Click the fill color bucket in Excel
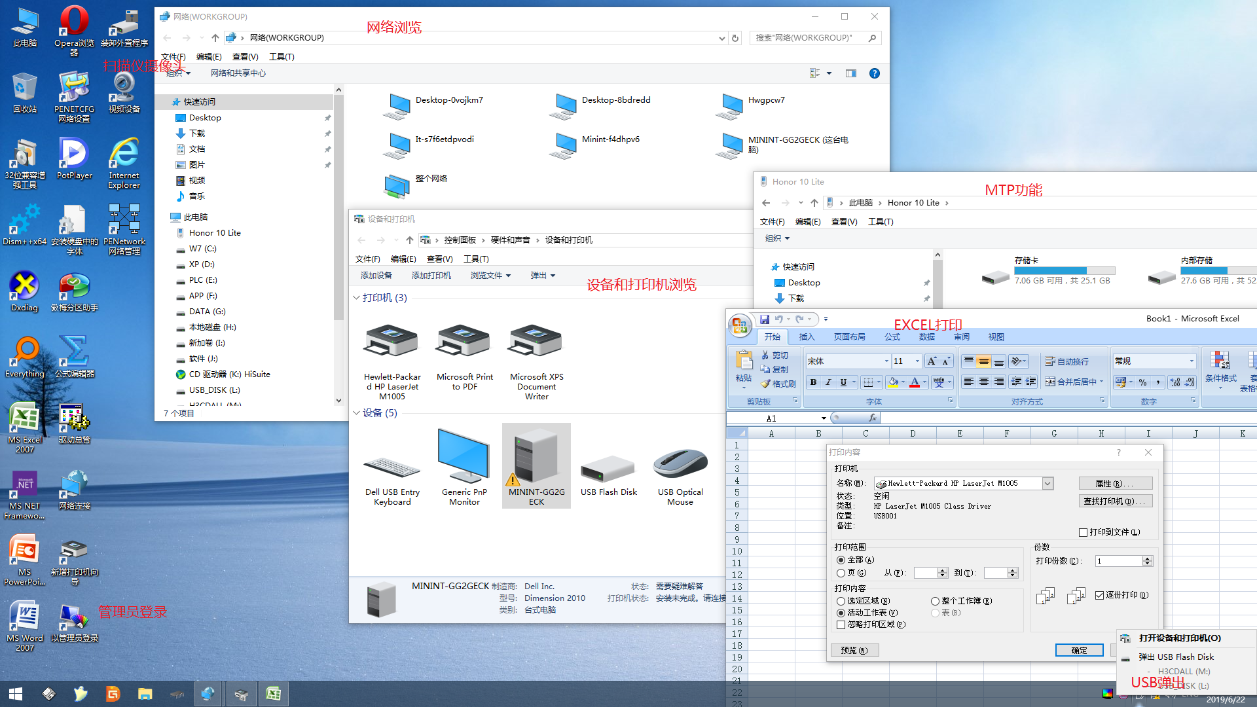Screen dimensions: 1257x707 point(893,382)
